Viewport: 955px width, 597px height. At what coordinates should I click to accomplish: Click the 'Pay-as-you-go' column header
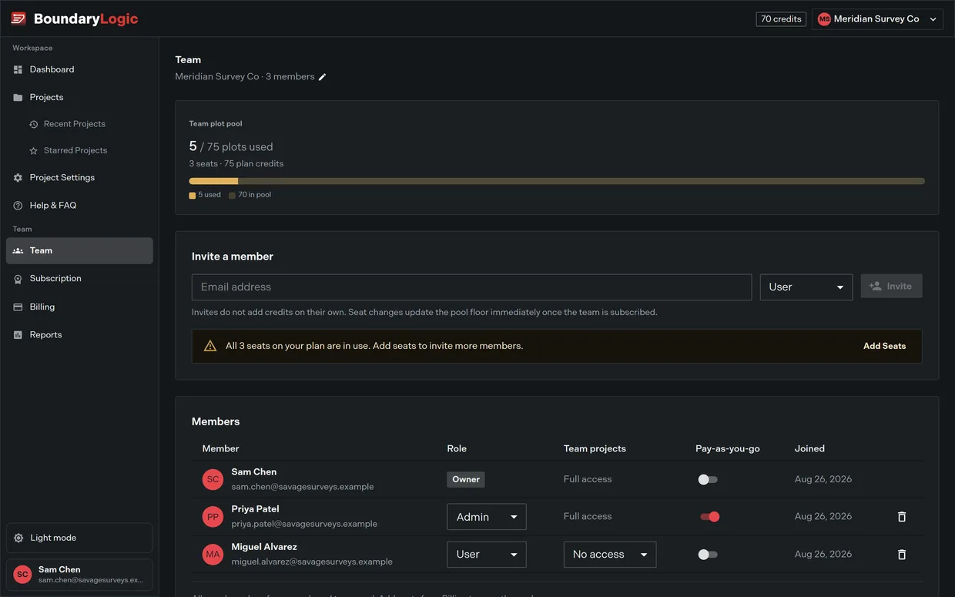(x=728, y=448)
